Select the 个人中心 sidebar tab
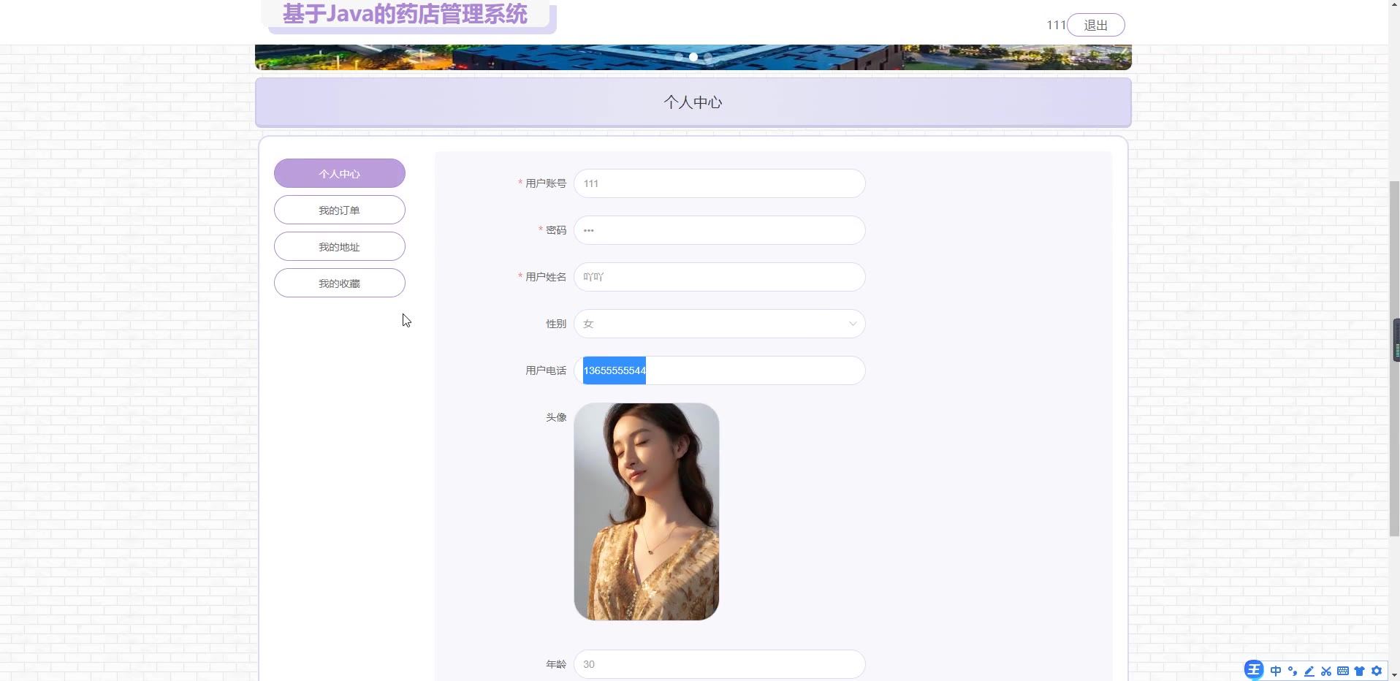1400x681 pixels. click(340, 173)
